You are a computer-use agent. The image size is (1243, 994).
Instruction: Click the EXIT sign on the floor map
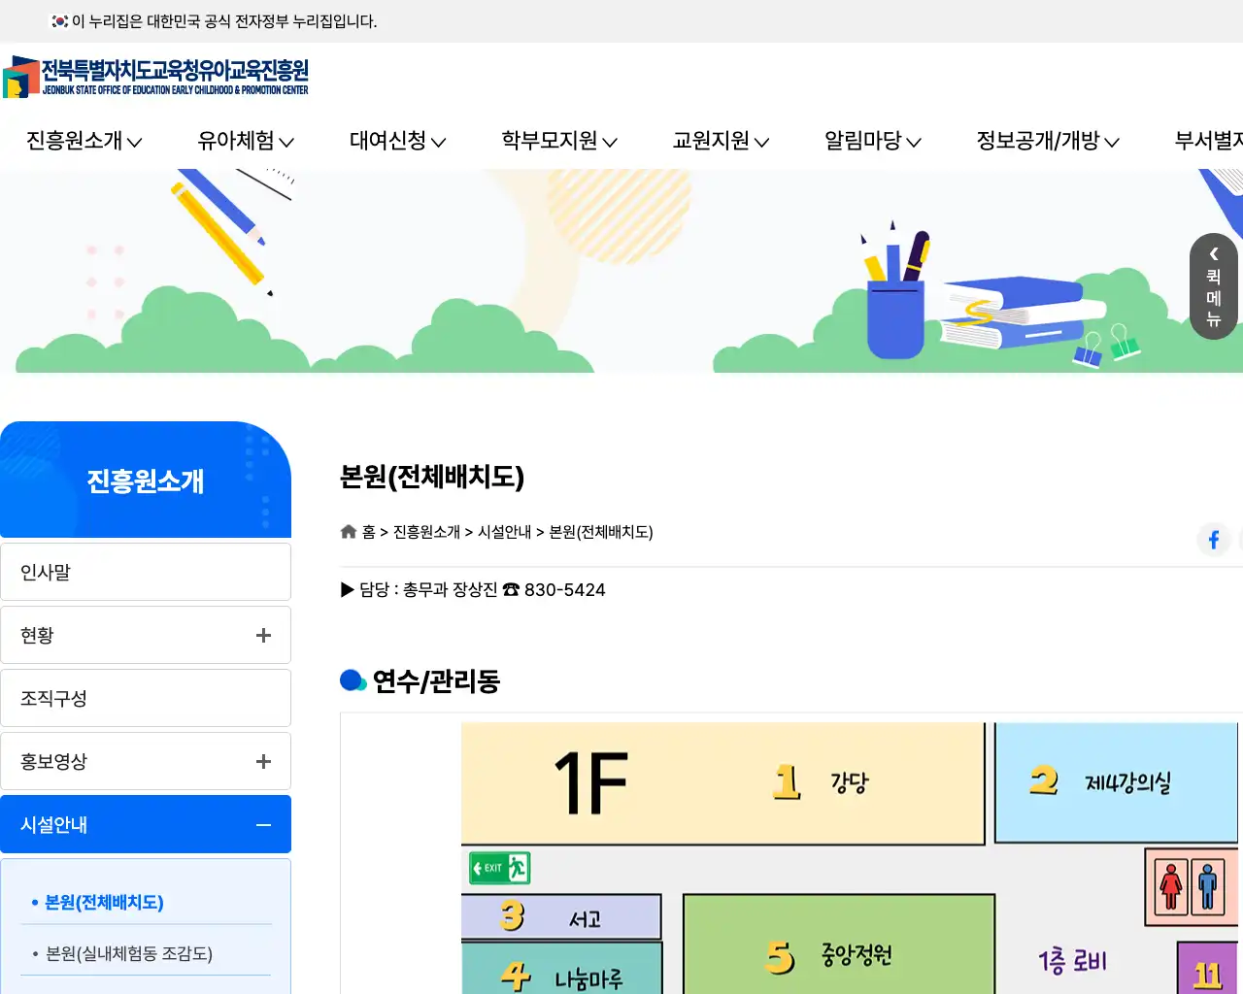coord(497,868)
